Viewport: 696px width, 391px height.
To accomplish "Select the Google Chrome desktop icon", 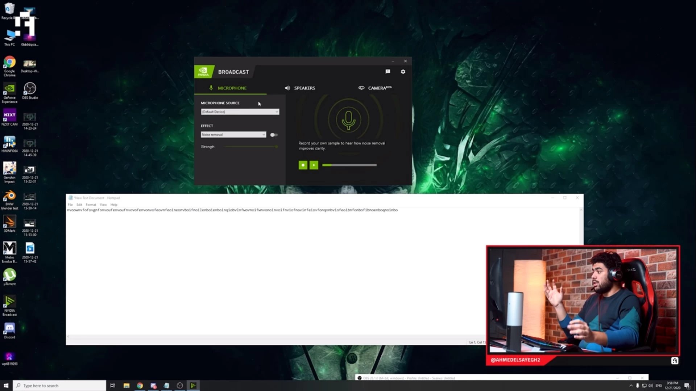I will pos(10,66).
